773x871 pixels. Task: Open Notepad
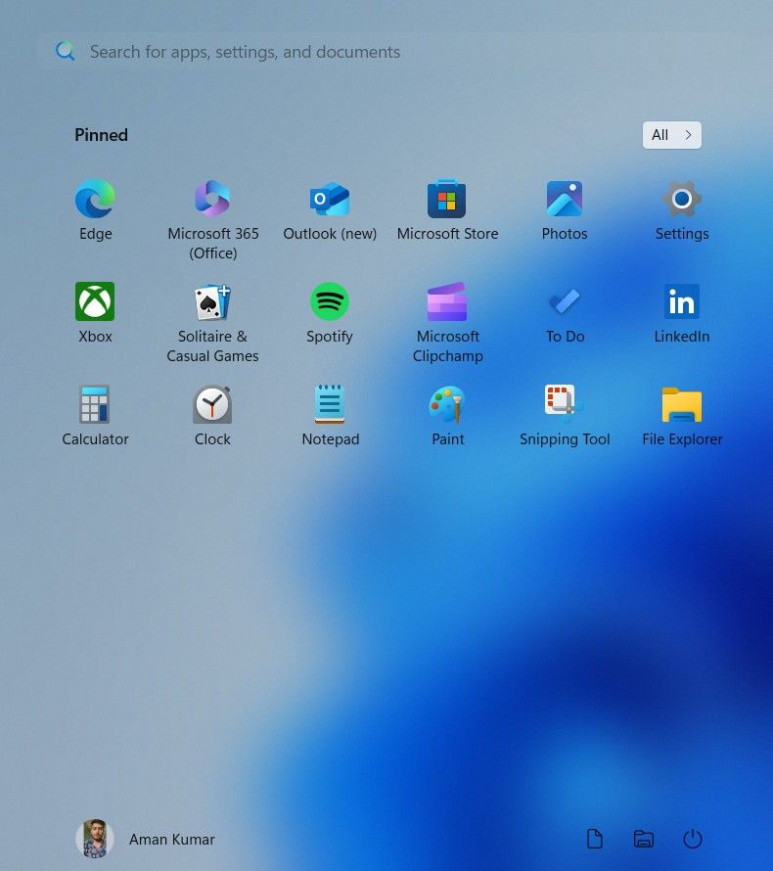330,404
